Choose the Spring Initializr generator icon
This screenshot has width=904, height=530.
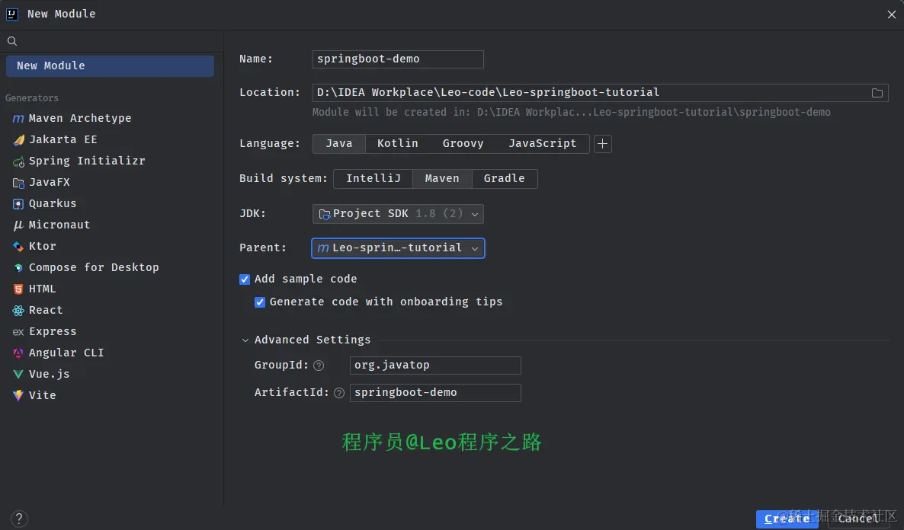[x=18, y=161]
